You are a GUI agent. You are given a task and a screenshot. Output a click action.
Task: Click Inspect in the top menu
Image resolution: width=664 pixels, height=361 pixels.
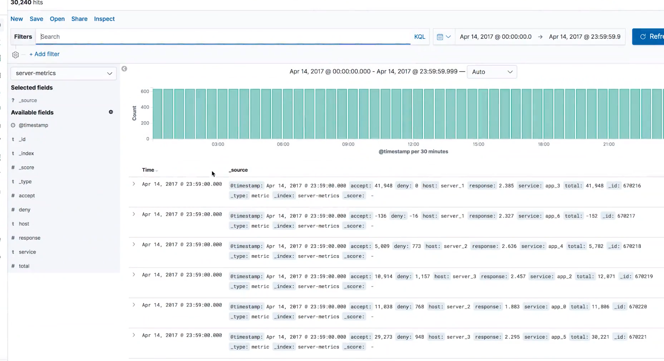pos(104,19)
